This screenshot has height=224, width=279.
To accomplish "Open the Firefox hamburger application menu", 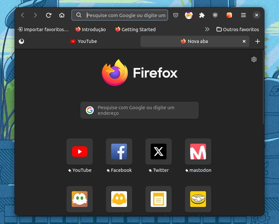I will pyautogui.click(x=243, y=15).
